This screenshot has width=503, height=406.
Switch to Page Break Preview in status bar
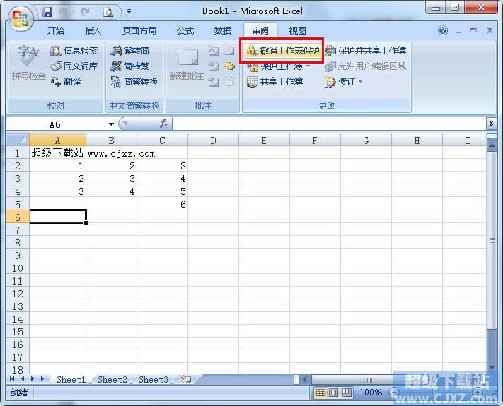tap(347, 393)
